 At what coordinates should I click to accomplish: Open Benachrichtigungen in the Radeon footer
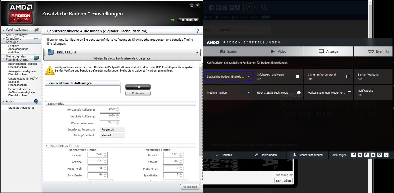308,155
